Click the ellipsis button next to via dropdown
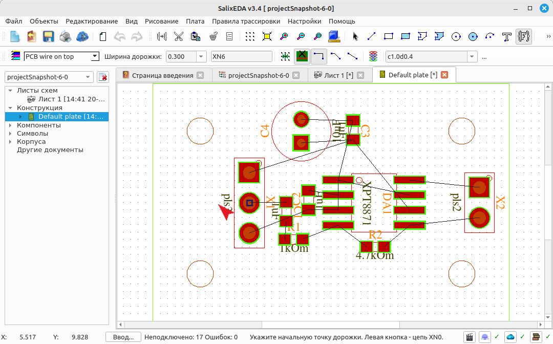Viewport: 553px width, 344px height. tap(484, 57)
